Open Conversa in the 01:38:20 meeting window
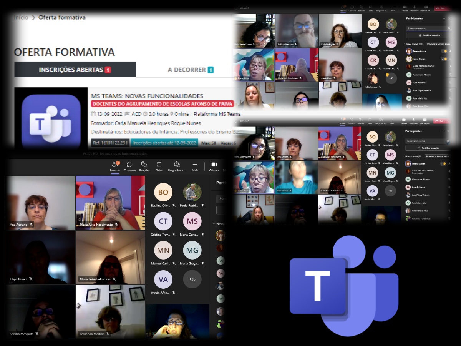The height and width of the screenshot is (346, 461). (x=352, y=8)
